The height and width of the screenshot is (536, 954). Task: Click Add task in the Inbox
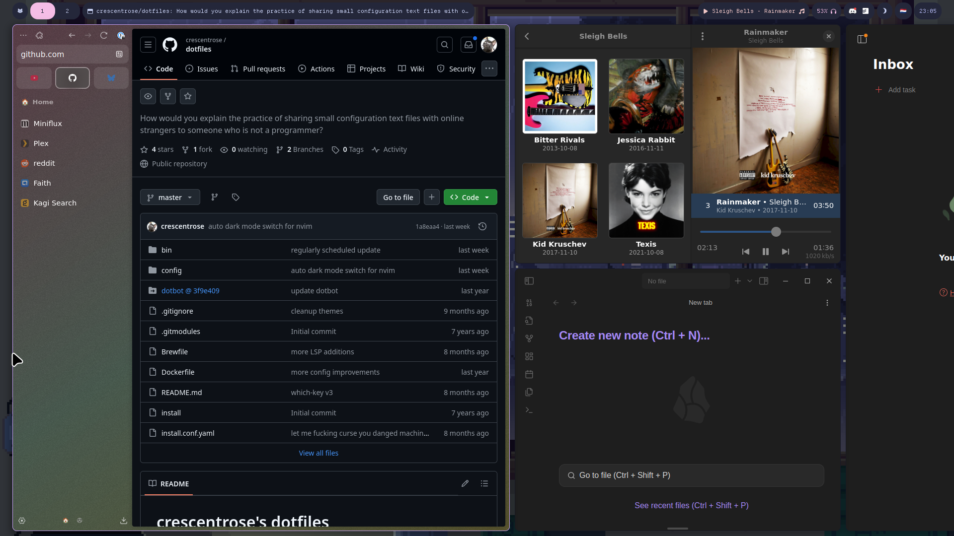(895, 90)
